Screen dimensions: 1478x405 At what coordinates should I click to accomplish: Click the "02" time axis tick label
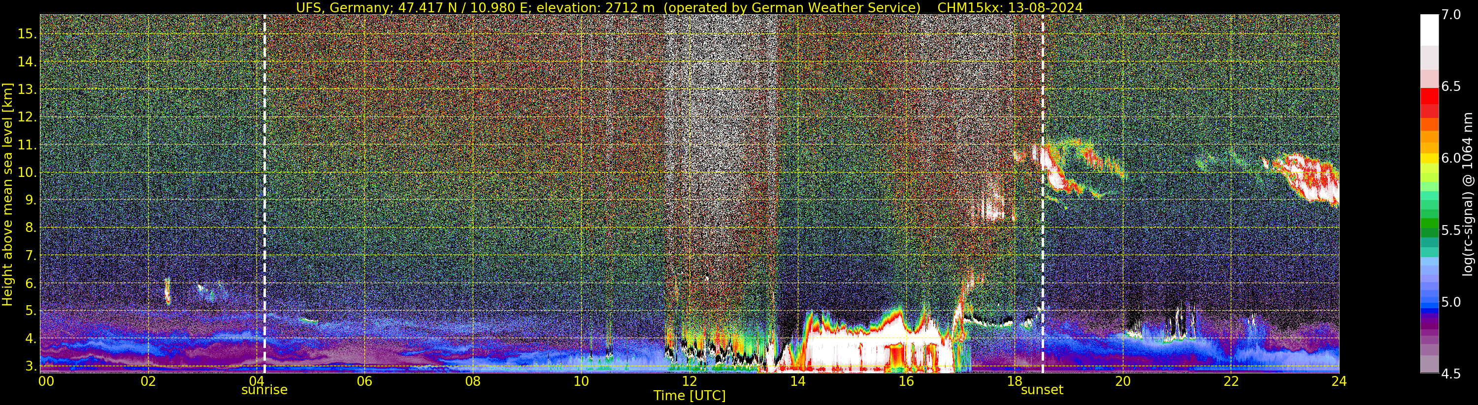pyautogui.click(x=148, y=381)
